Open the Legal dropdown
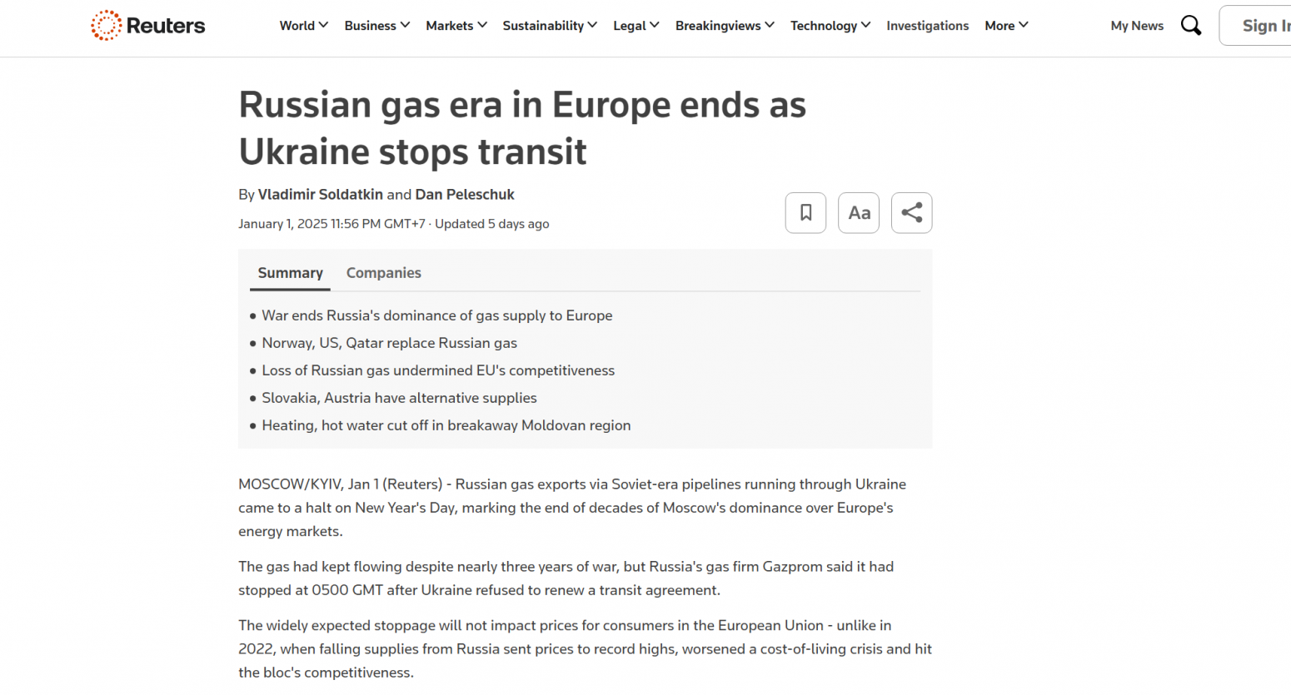This screenshot has height=695, width=1291. (x=636, y=26)
